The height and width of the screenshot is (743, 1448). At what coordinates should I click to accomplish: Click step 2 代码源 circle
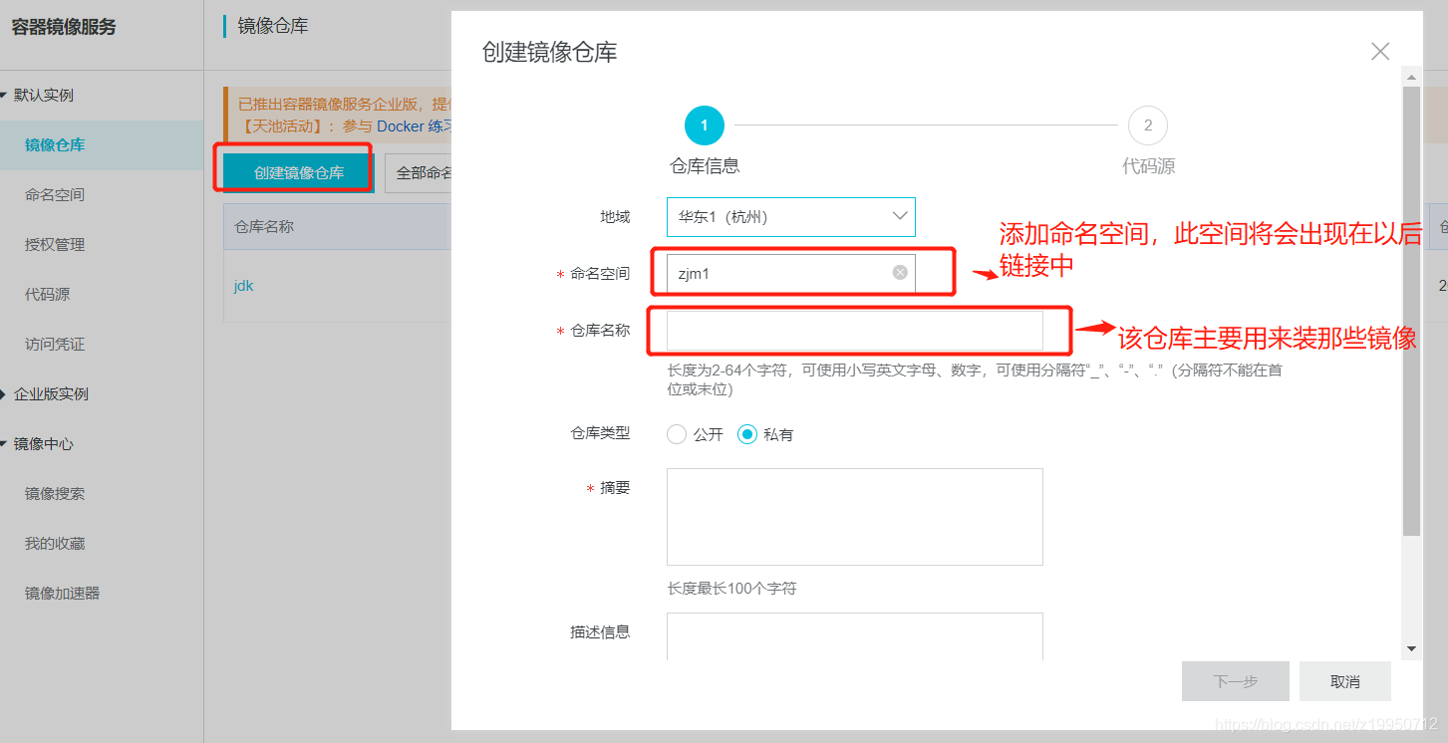click(x=1148, y=125)
